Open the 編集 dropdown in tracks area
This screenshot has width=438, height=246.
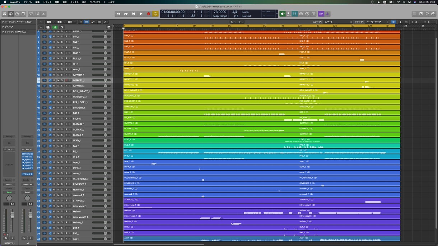[x=50, y=22]
